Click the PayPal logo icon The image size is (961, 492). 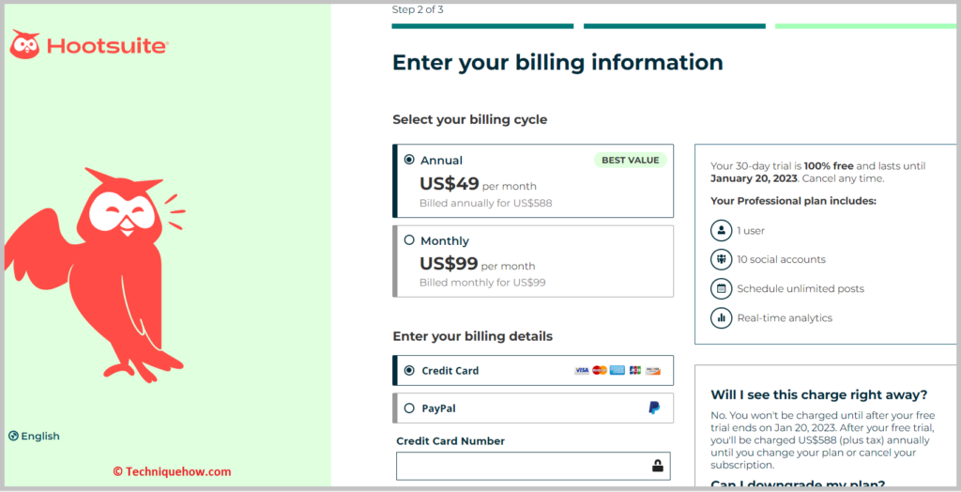click(x=654, y=407)
